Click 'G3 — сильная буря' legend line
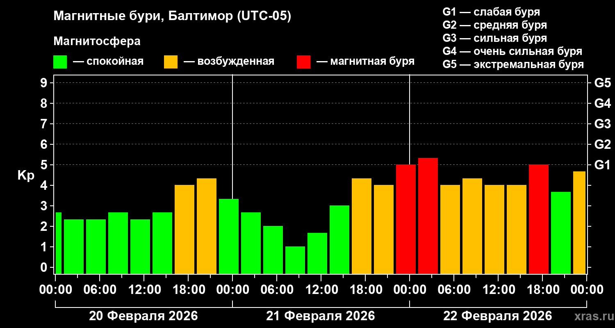This screenshot has width=615, height=328. 494,38
